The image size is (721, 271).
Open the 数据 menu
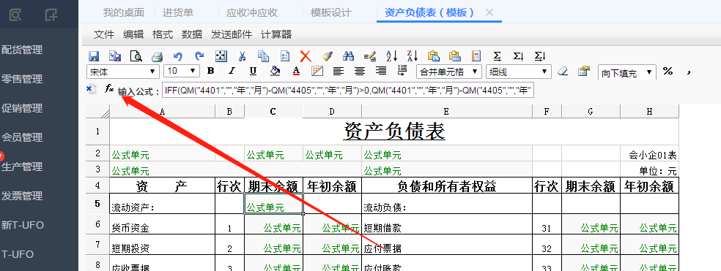tap(192, 34)
